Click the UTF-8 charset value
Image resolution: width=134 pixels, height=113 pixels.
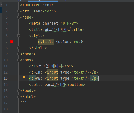[68, 24]
